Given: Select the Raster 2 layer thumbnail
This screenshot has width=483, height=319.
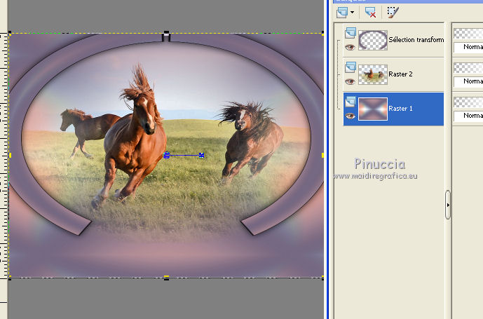Looking at the screenshot, I should click(x=373, y=74).
